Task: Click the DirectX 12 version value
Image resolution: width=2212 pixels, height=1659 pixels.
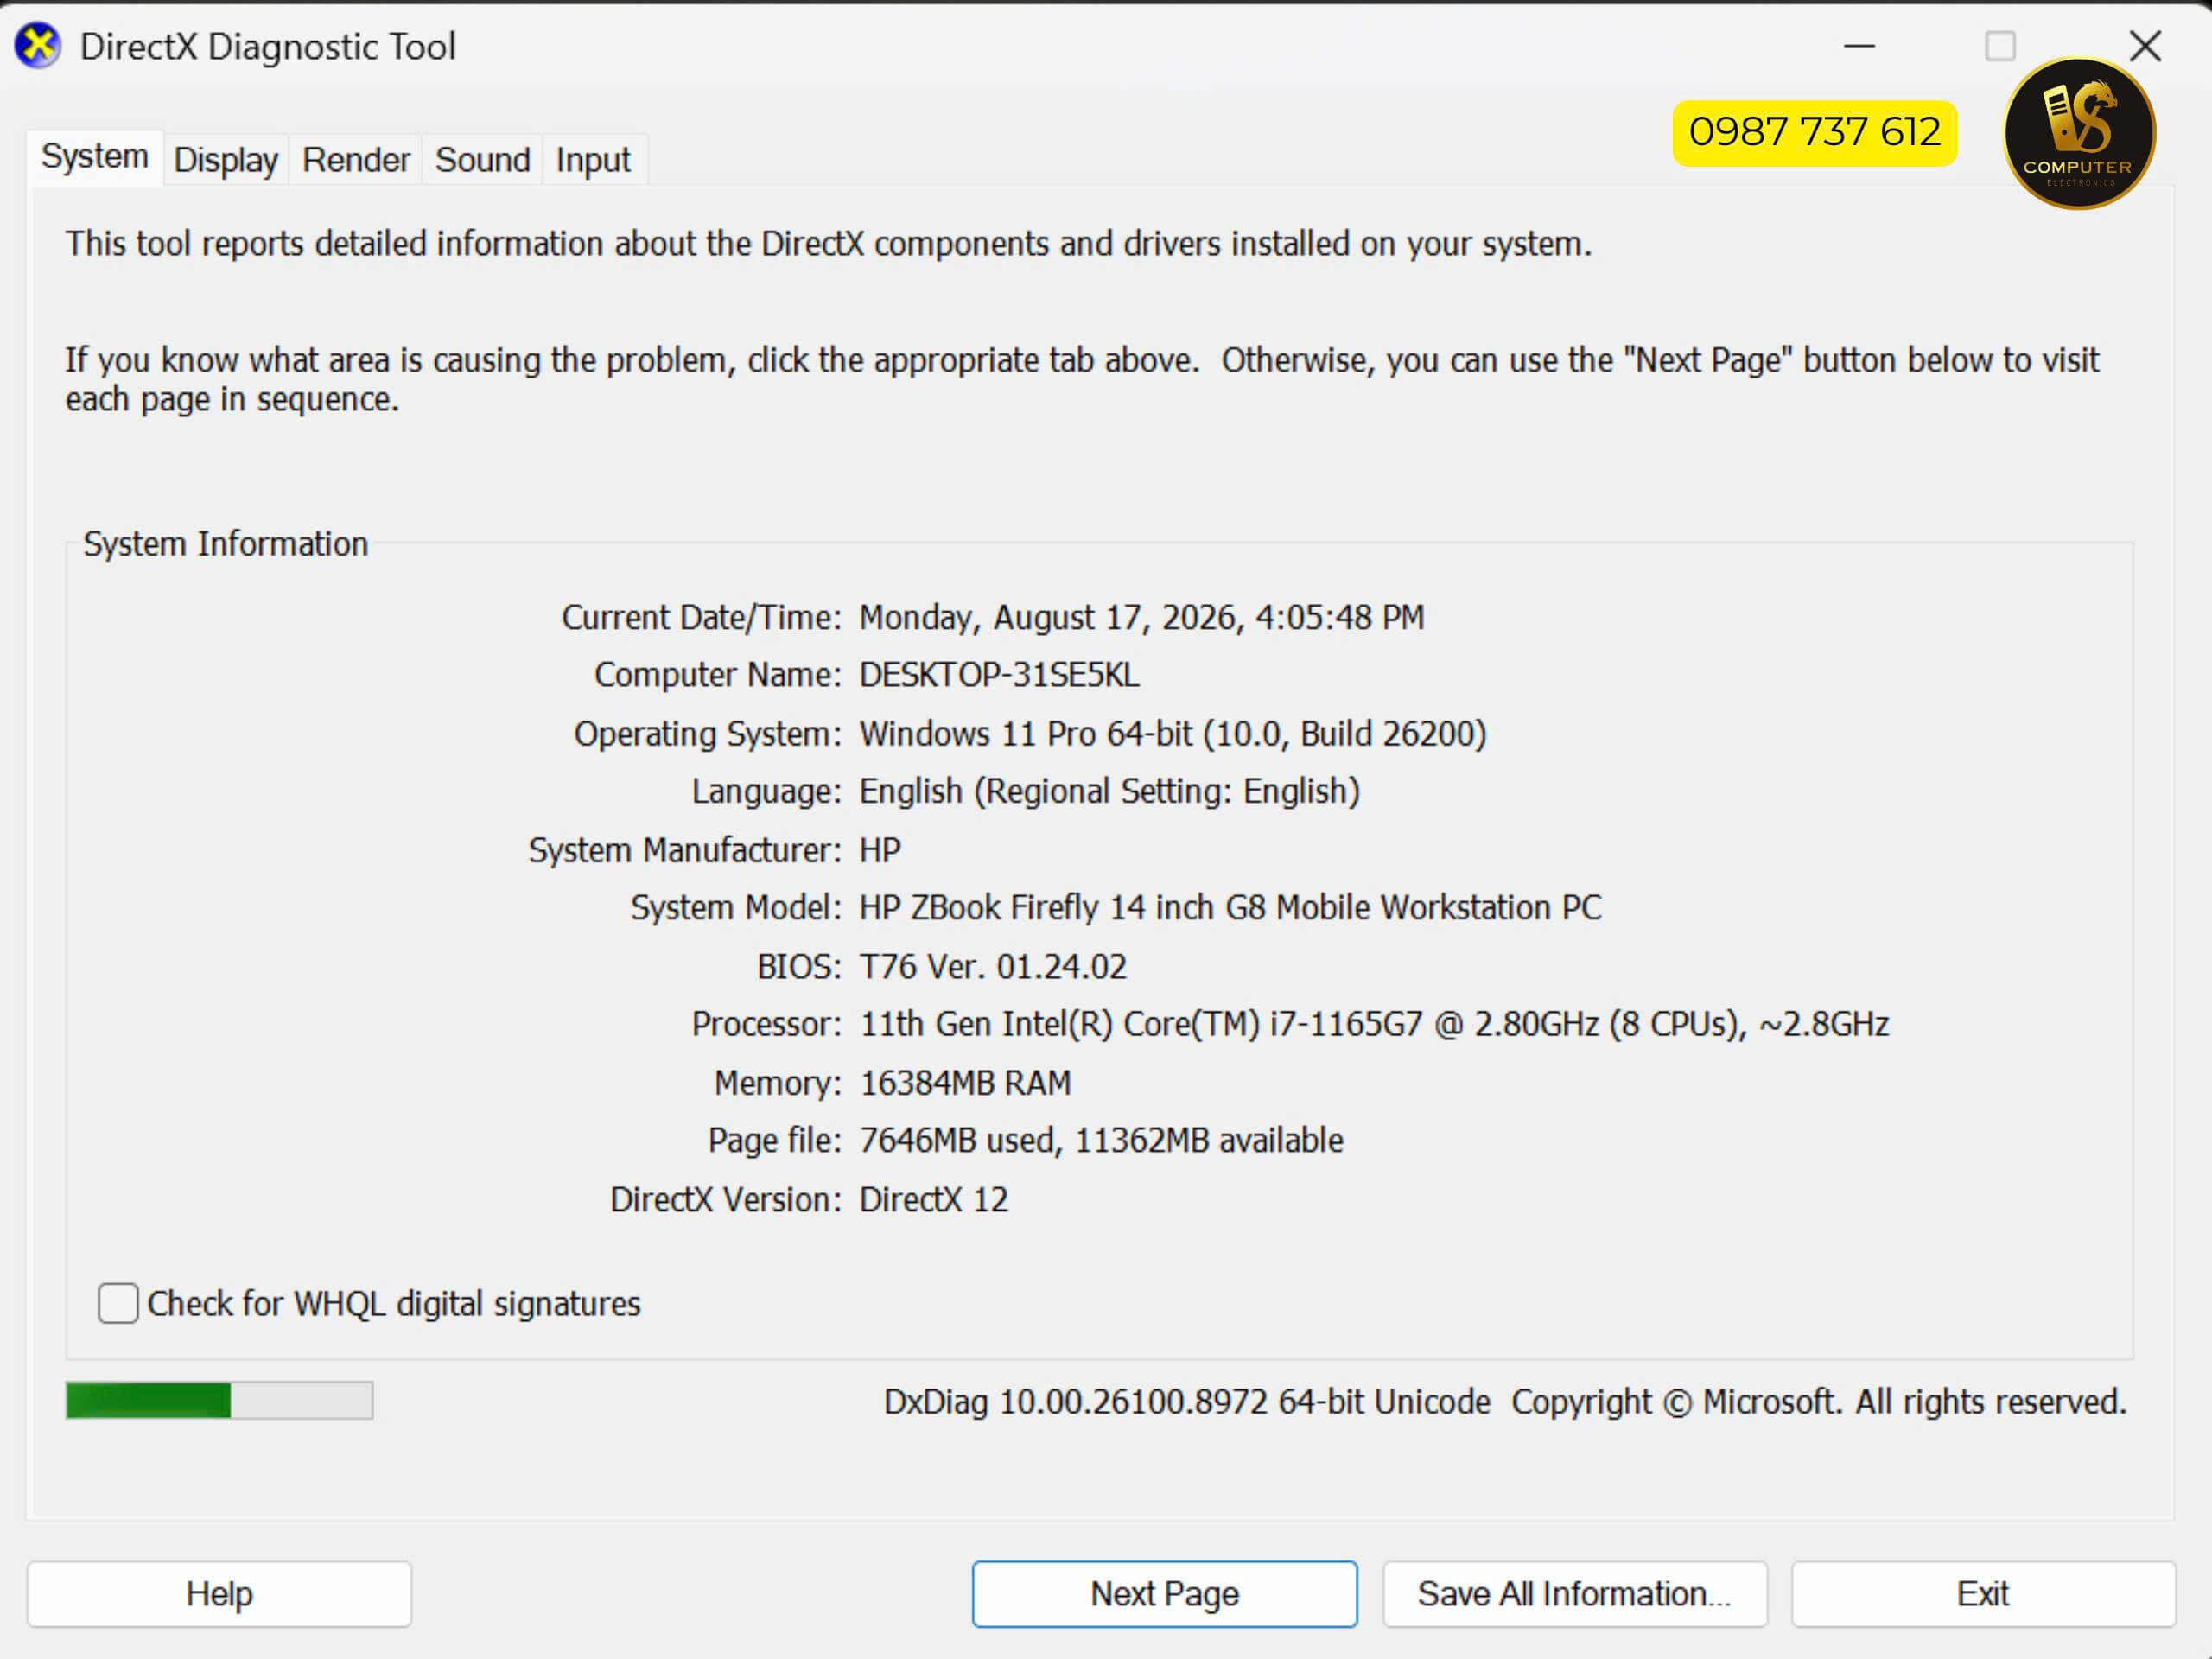Action: click(x=934, y=1199)
